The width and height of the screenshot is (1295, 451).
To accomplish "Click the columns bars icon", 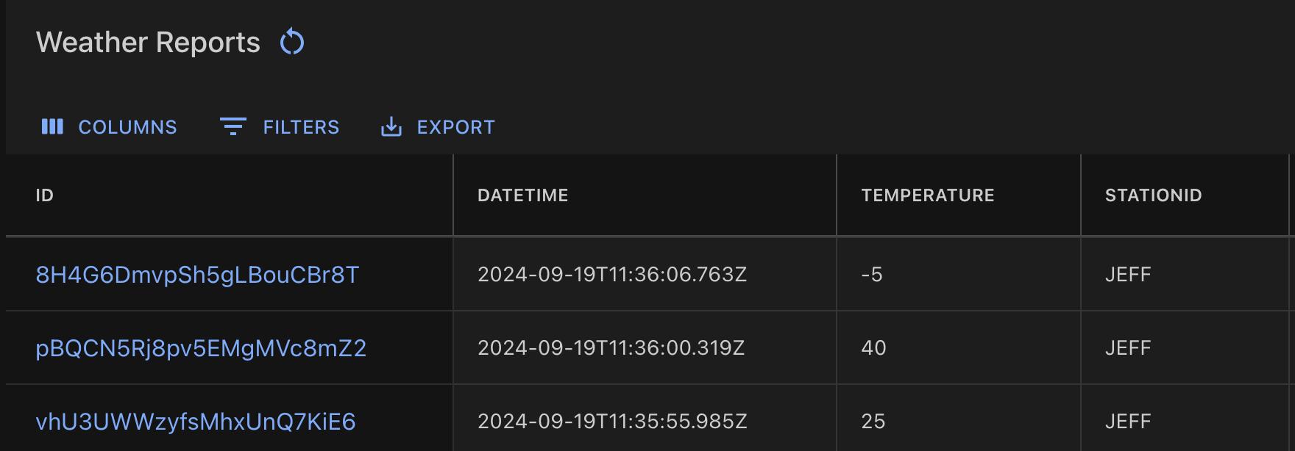I will (52, 127).
